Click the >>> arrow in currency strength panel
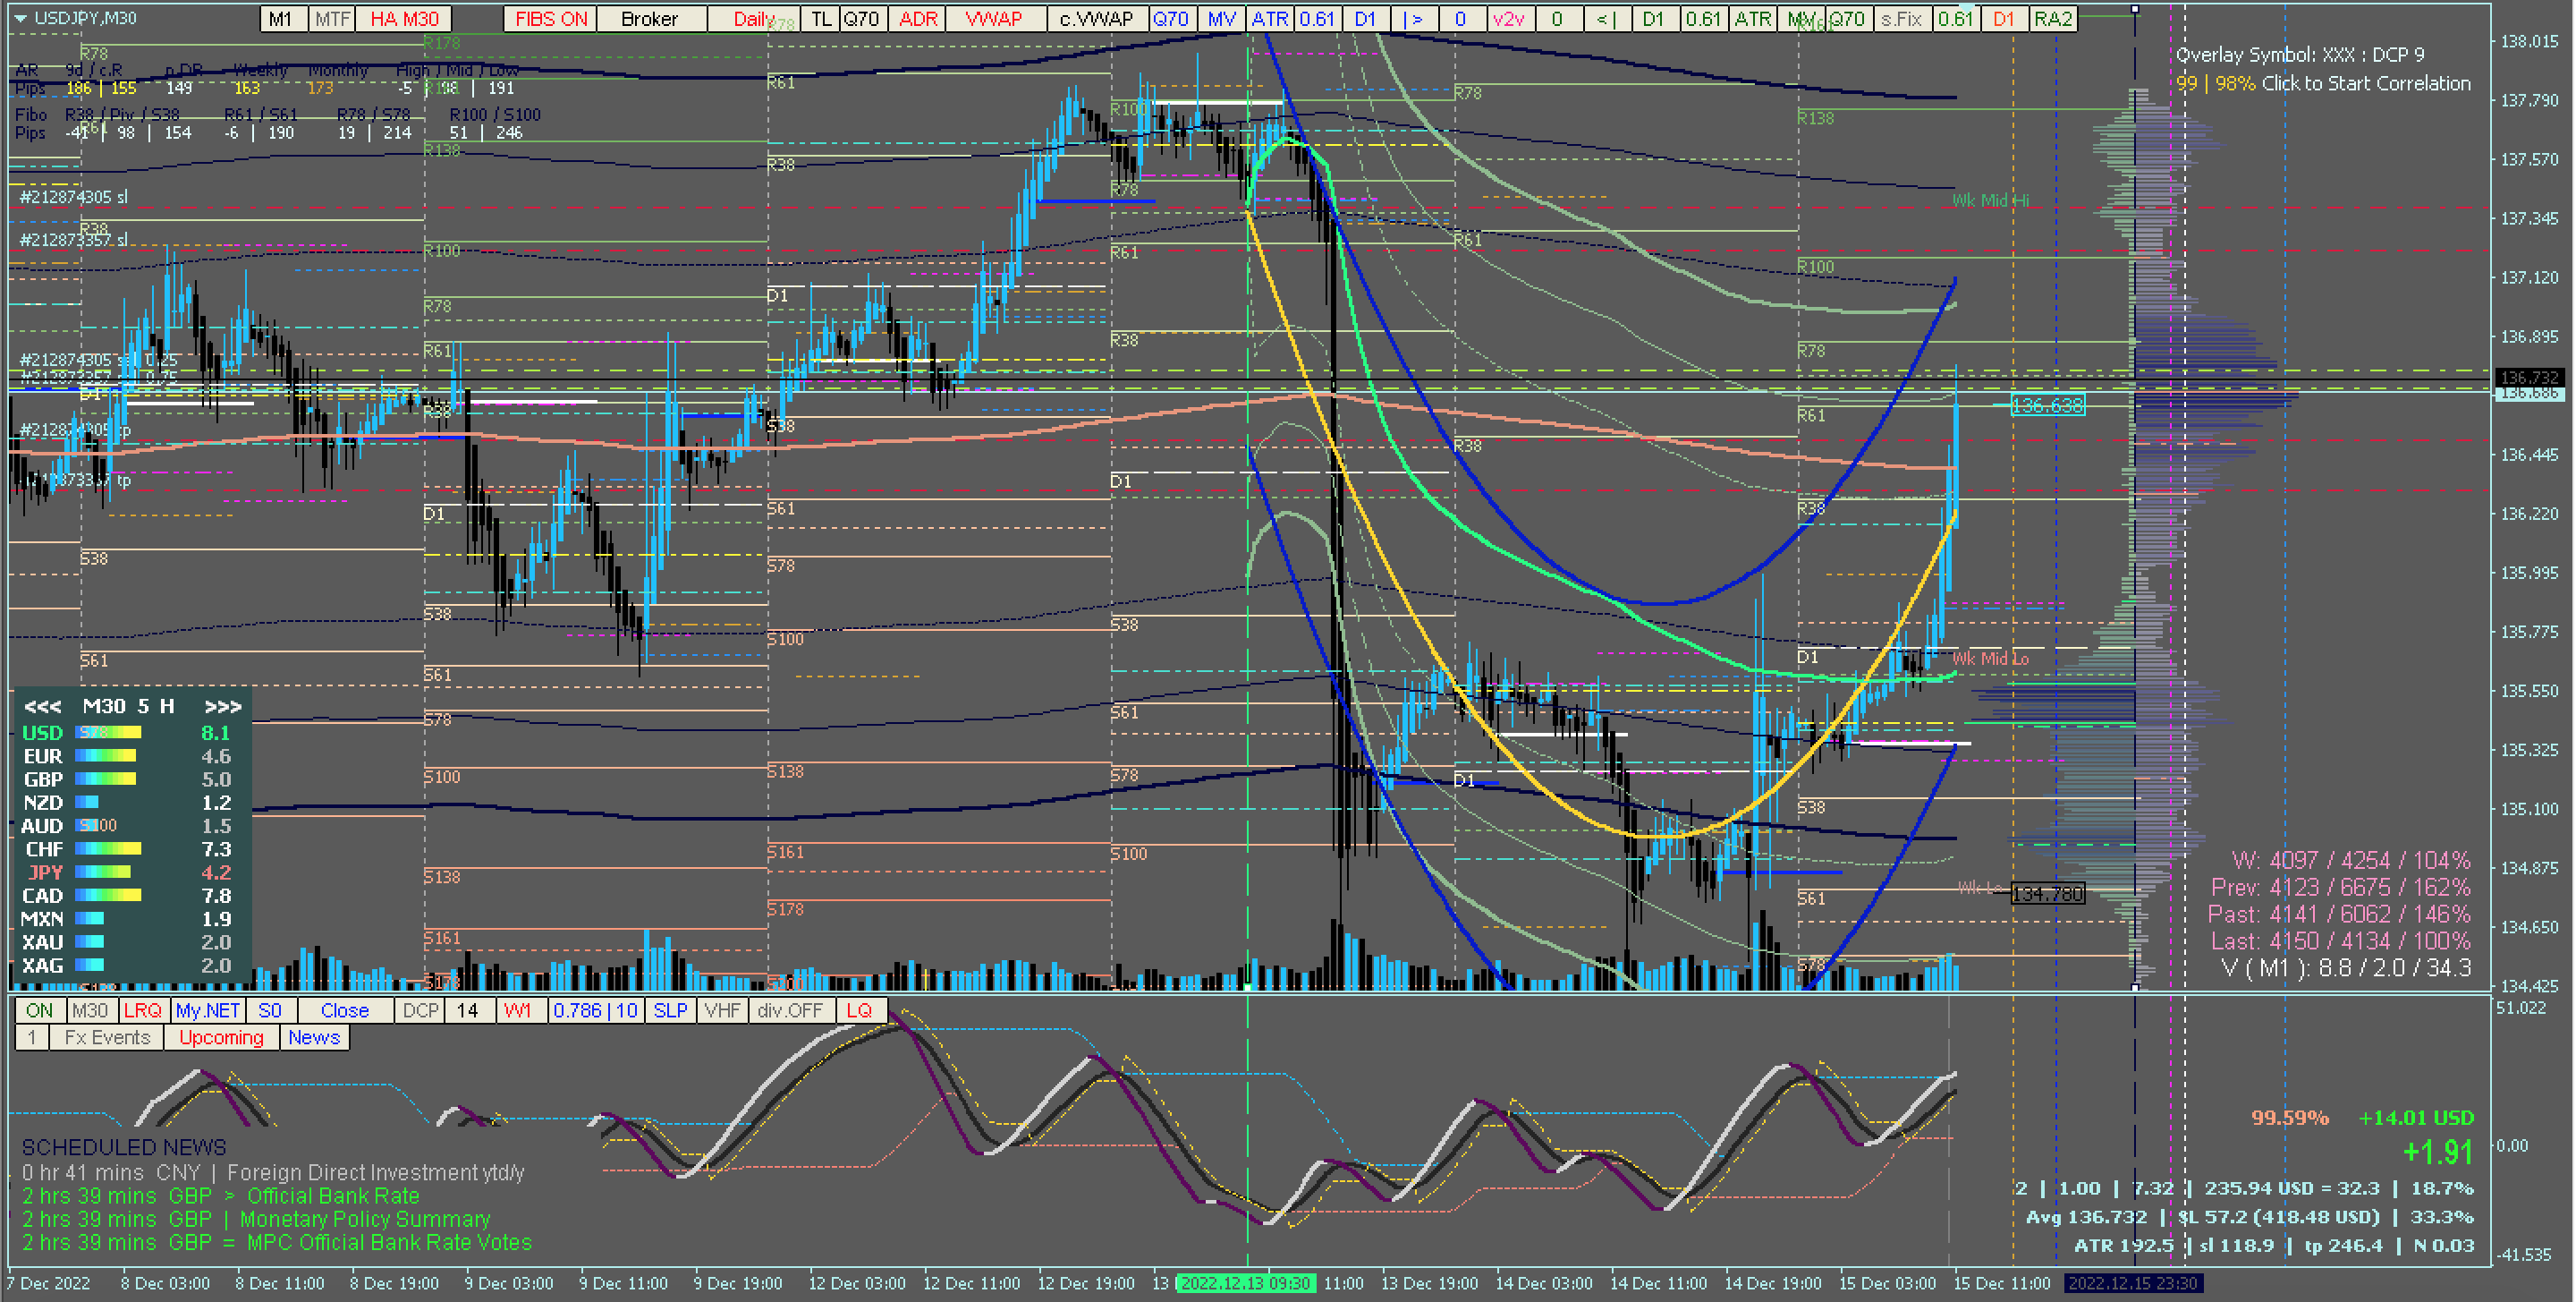This screenshot has height=1302, width=2576. pyautogui.click(x=222, y=707)
